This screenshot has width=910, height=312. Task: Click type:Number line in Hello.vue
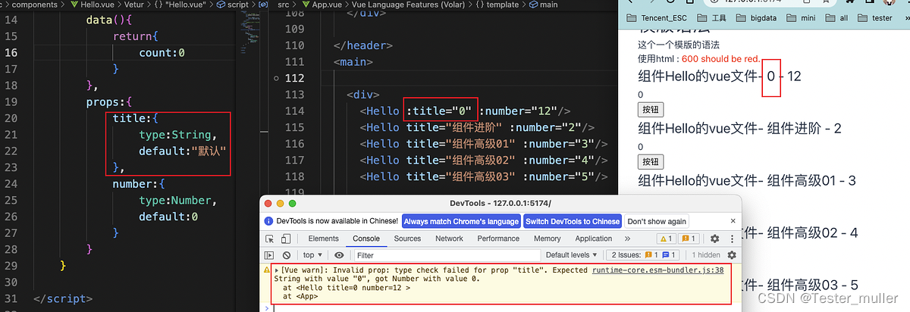[x=178, y=201]
